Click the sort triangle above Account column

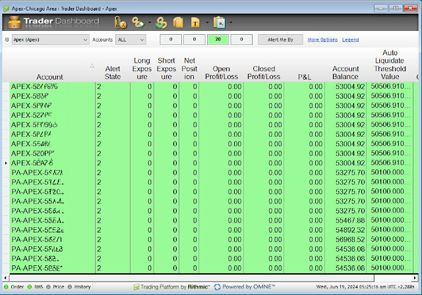[92, 66]
